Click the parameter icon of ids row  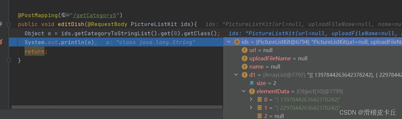pos(237,42)
